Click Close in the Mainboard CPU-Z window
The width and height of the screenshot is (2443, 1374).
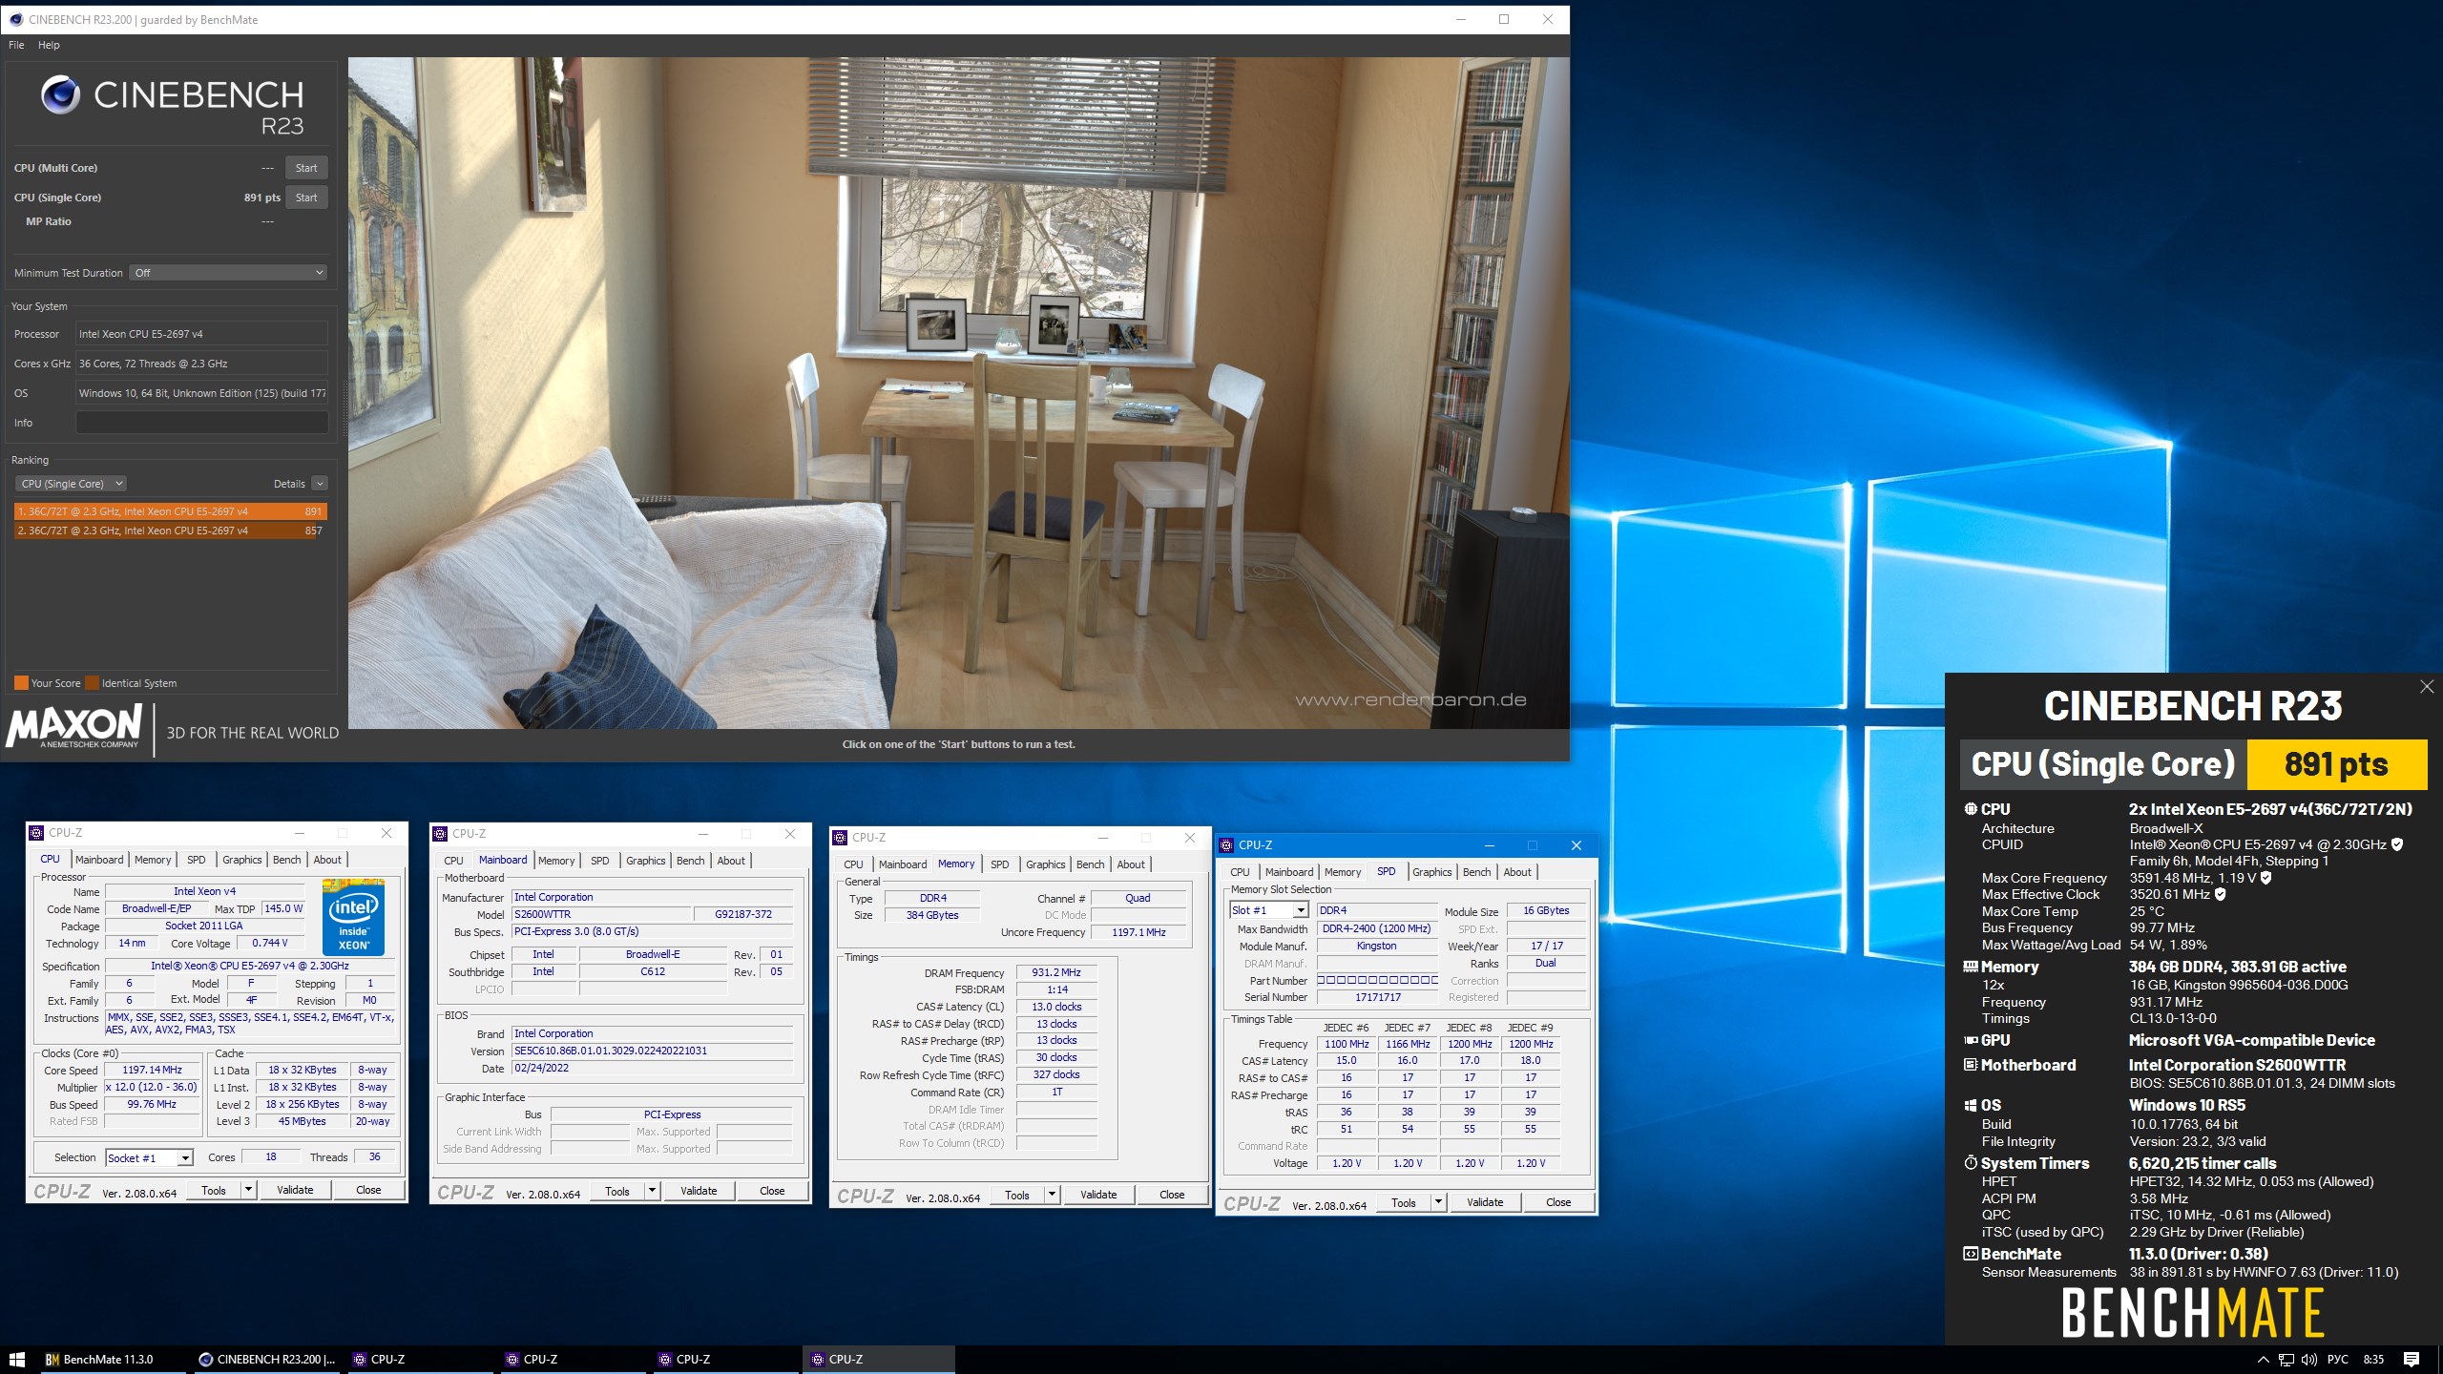pos(772,1191)
